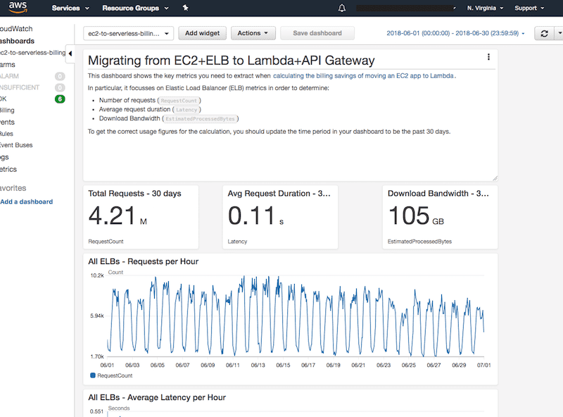This screenshot has height=417, width=563.
Task: Collapse the left sidebar with arrow handle
Action: (70, 53)
